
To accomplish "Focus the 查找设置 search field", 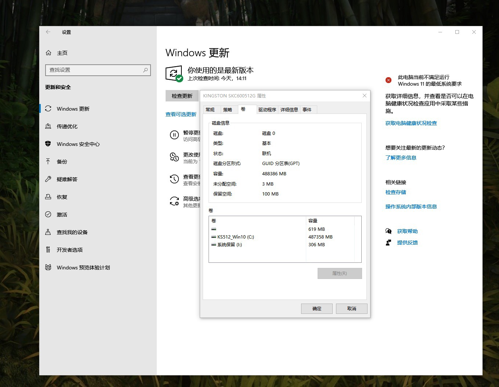I will (x=98, y=70).
